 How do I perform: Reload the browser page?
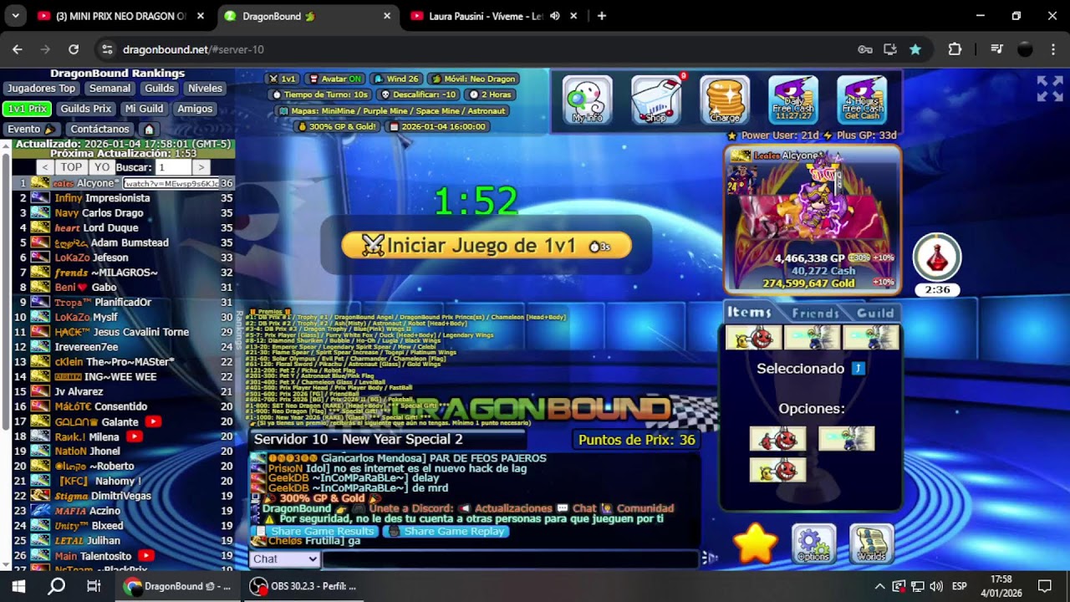pyautogui.click(x=74, y=49)
